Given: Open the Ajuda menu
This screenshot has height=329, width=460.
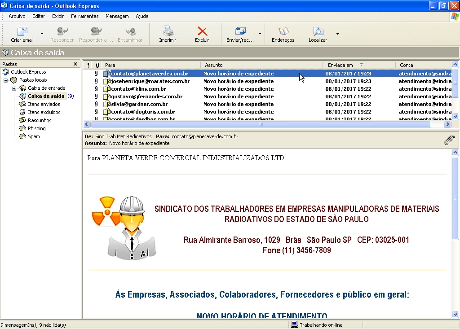Looking at the screenshot, I should [x=142, y=16].
